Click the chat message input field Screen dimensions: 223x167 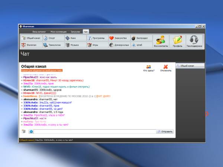click(95, 131)
